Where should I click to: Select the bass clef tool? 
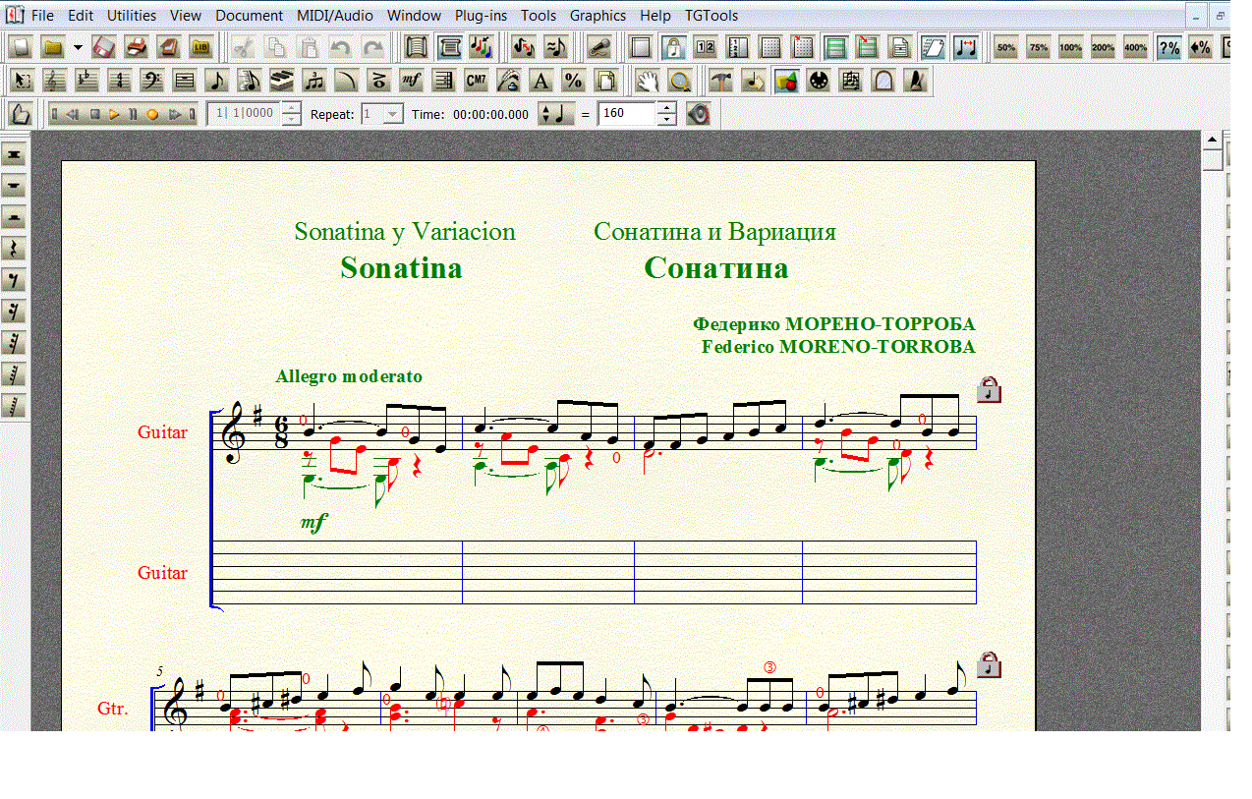pos(151,81)
